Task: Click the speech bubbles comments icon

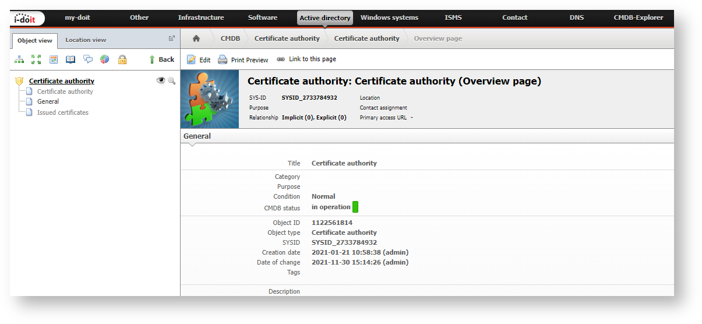Action: click(x=88, y=59)
